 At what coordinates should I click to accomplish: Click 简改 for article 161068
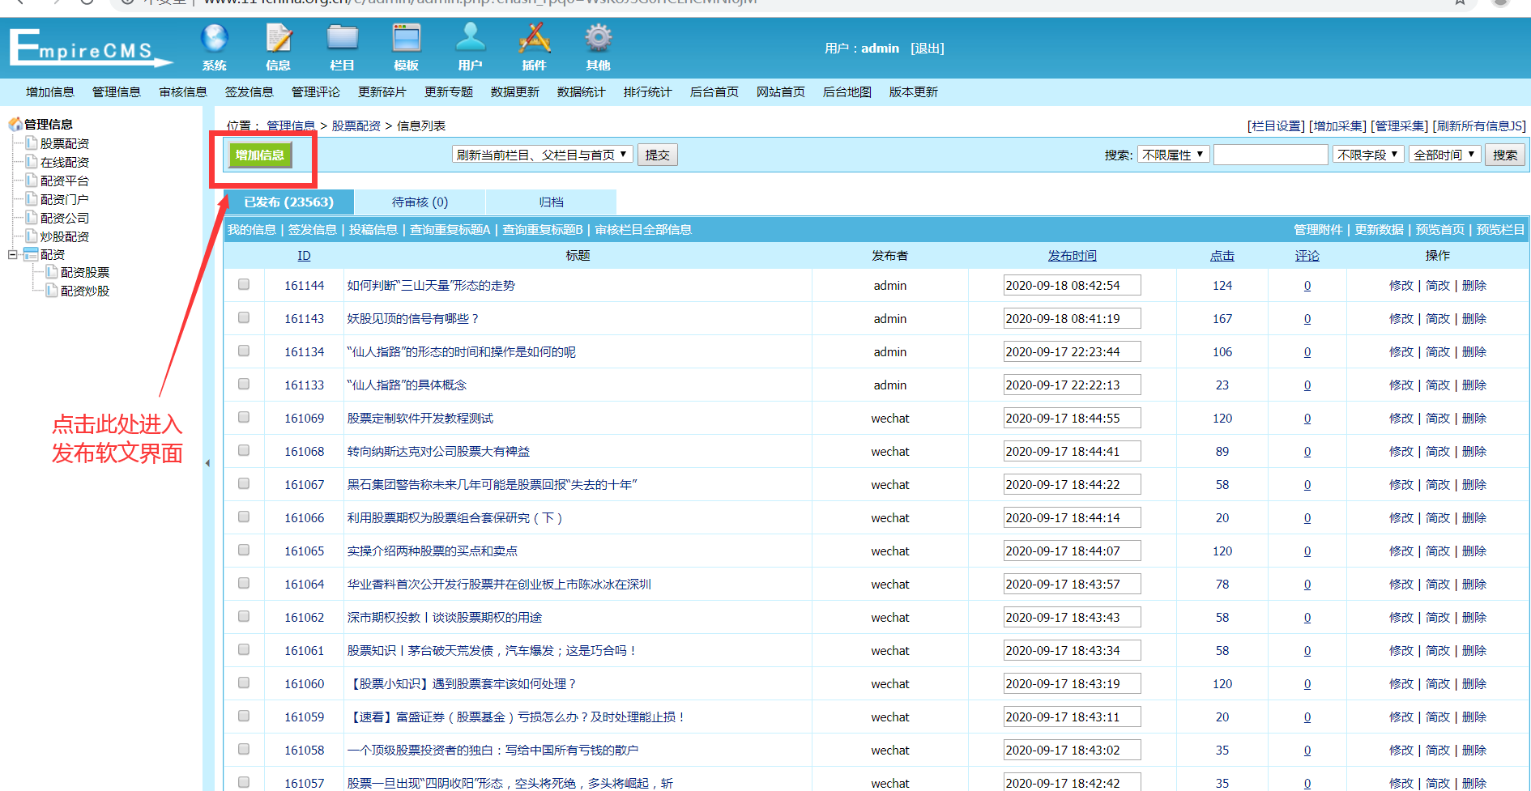pyautogui.click(x=1438, y=451)
